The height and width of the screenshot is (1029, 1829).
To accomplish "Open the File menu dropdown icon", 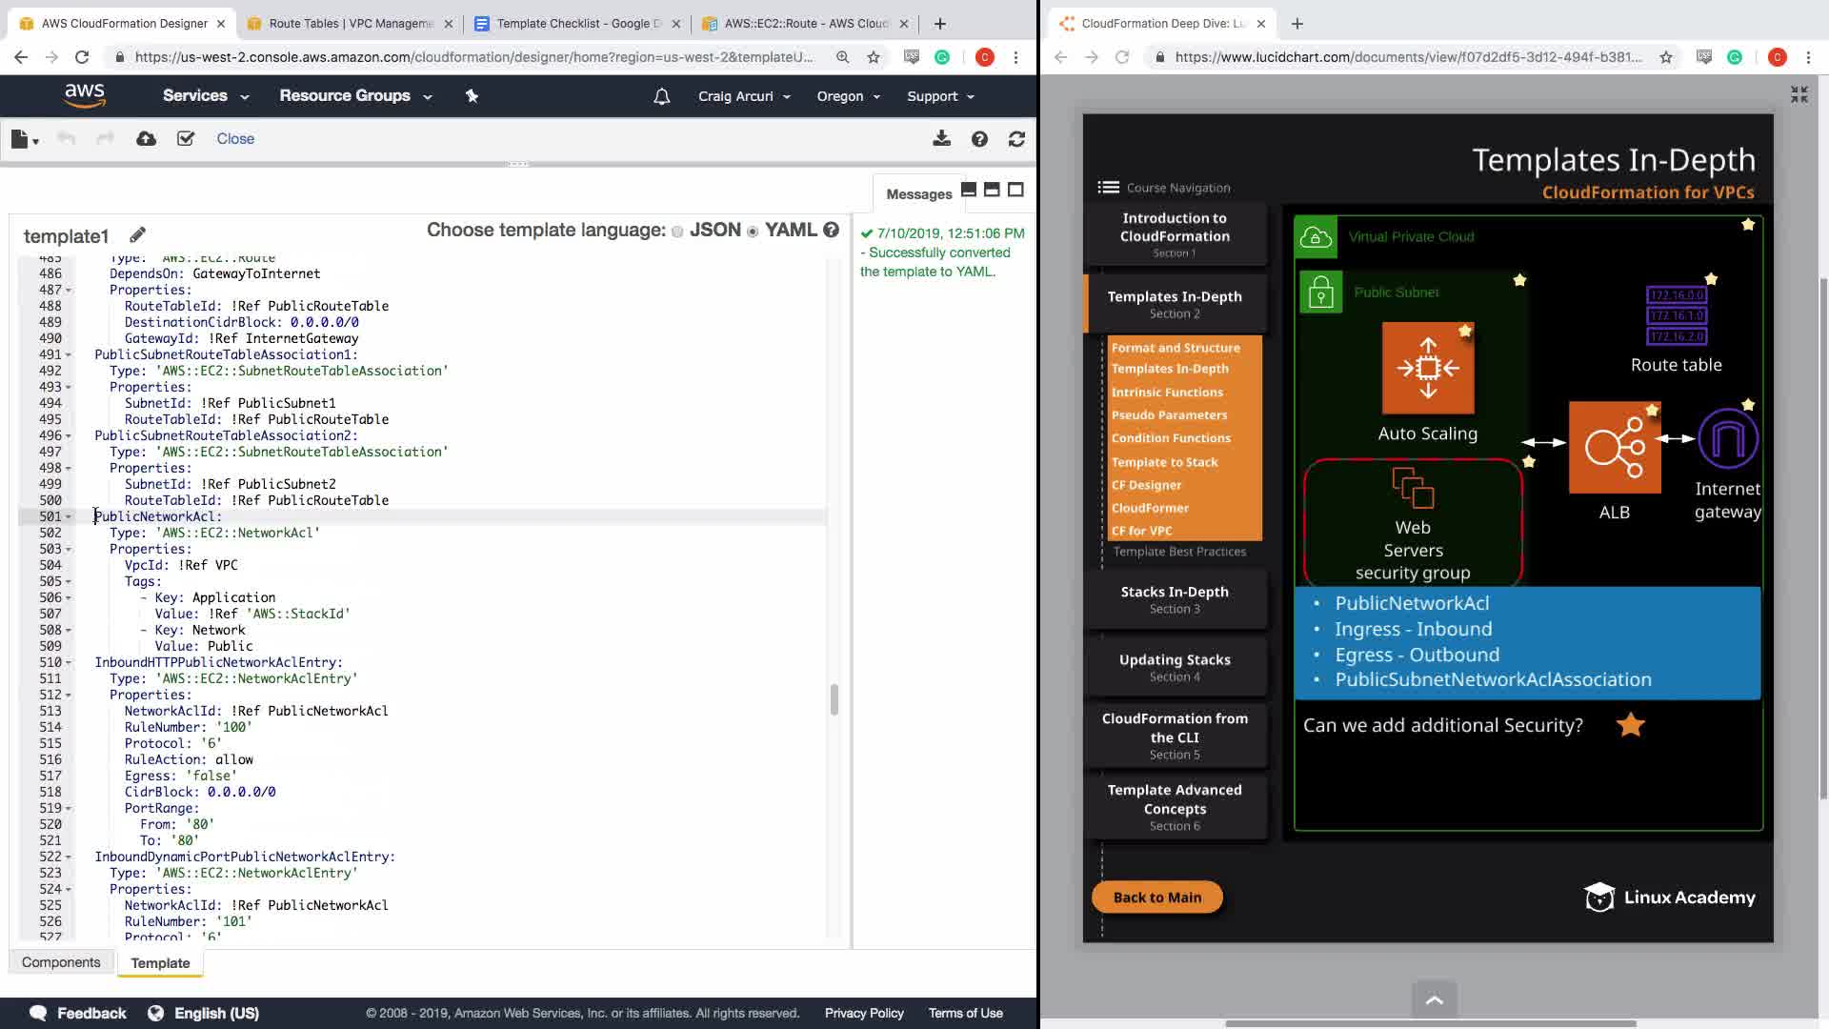I will [x=24, y=139].
